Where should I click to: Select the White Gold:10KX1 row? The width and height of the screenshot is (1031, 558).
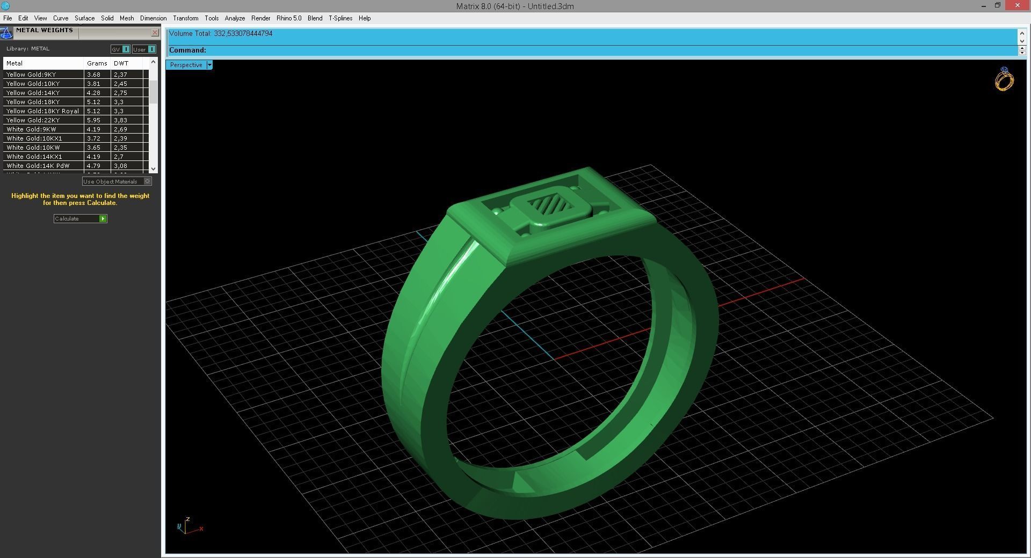76,138
